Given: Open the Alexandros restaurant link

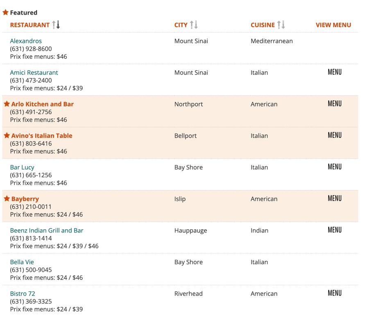Looking at the screenshot, I should coord(26,41).
